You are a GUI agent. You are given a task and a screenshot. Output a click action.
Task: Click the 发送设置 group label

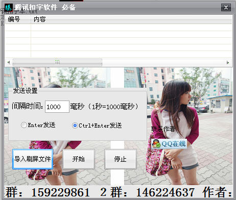[x=25, y=91]
